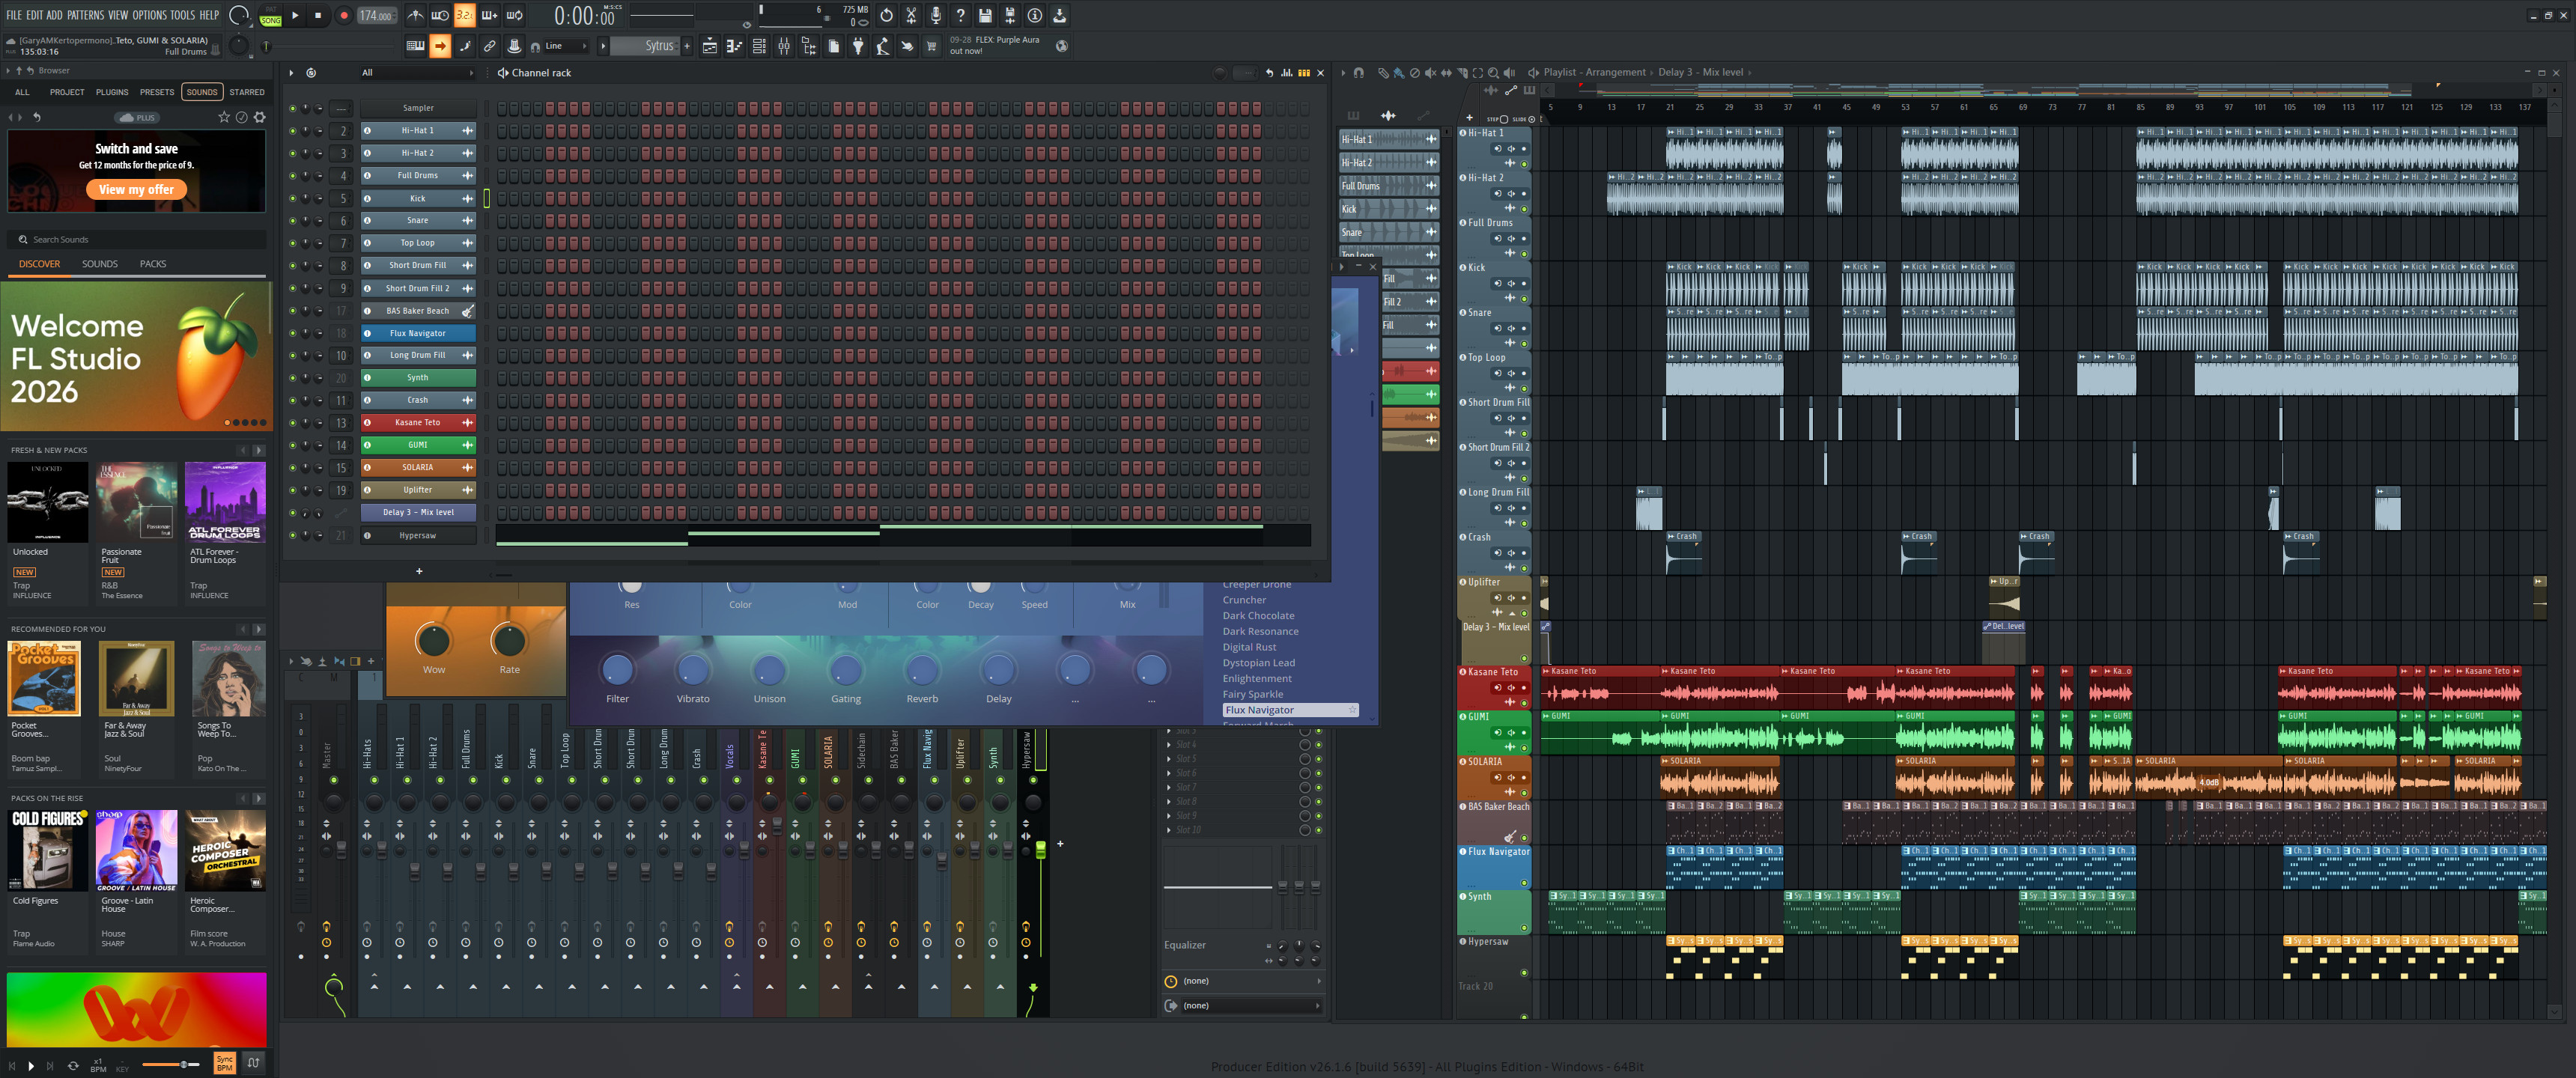Open the FILE menu

pos(14,15)
